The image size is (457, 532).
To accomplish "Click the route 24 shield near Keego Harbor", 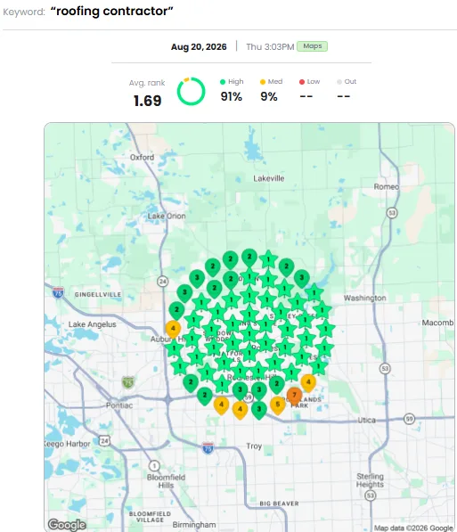I will [104, 441].
